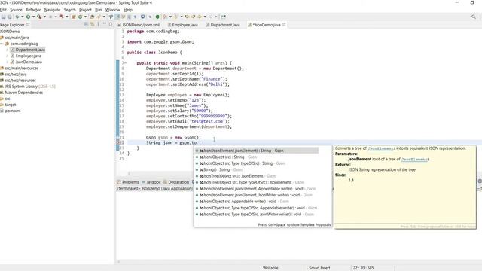482x271 pixels.
Task: Open JsonElement link under Parameters
Action: [415, 159]
